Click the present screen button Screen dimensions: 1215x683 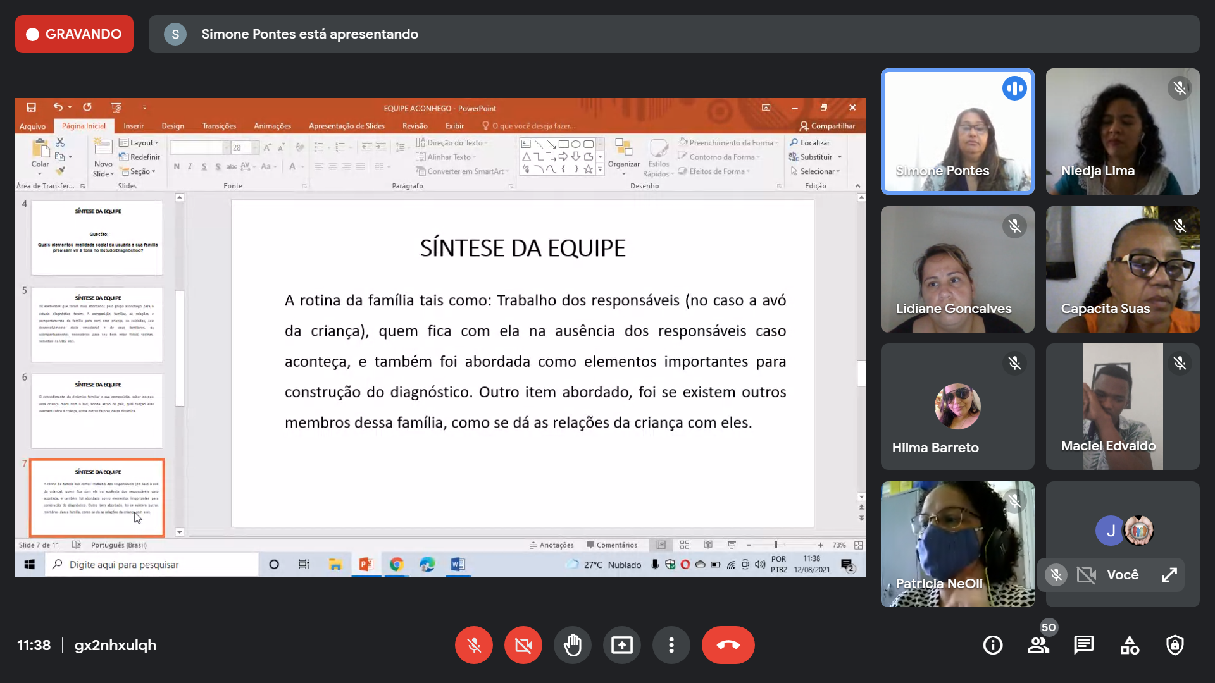tap(622, 645)
